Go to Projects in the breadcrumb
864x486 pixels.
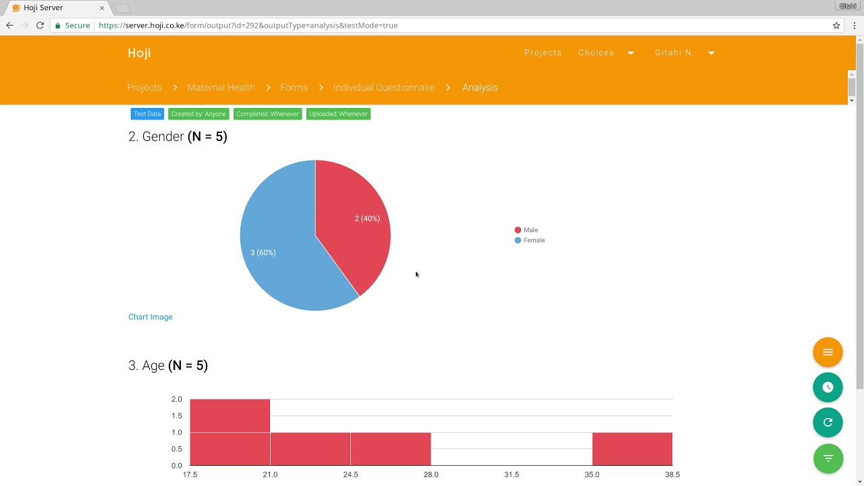click(x=144, y=88)
